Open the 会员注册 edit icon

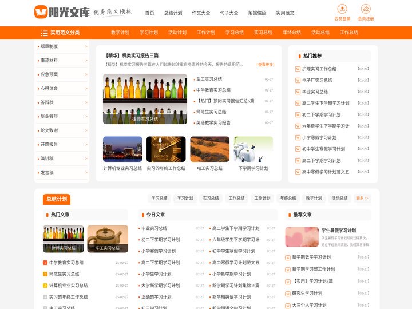[x=366, y=9]
